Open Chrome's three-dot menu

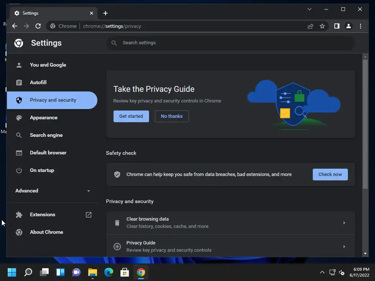click(360, 26)
